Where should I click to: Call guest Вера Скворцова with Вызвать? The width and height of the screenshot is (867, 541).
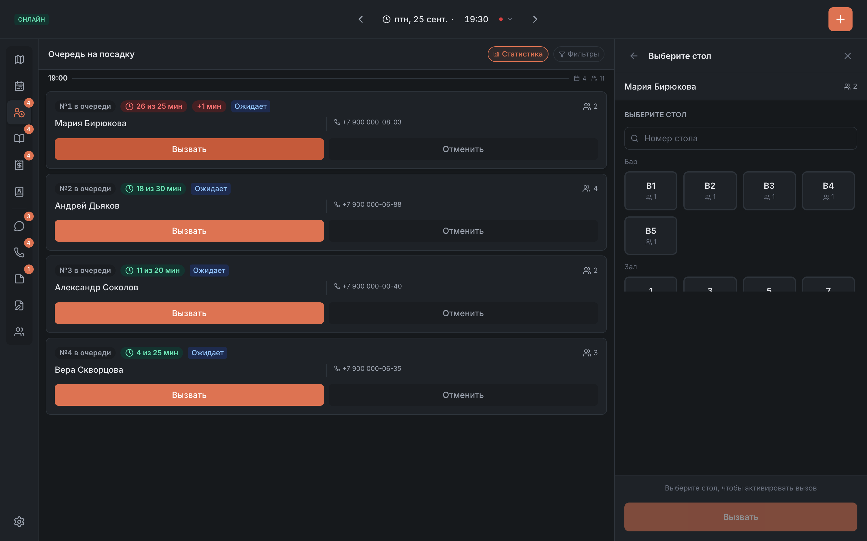(x=189, y=395)
